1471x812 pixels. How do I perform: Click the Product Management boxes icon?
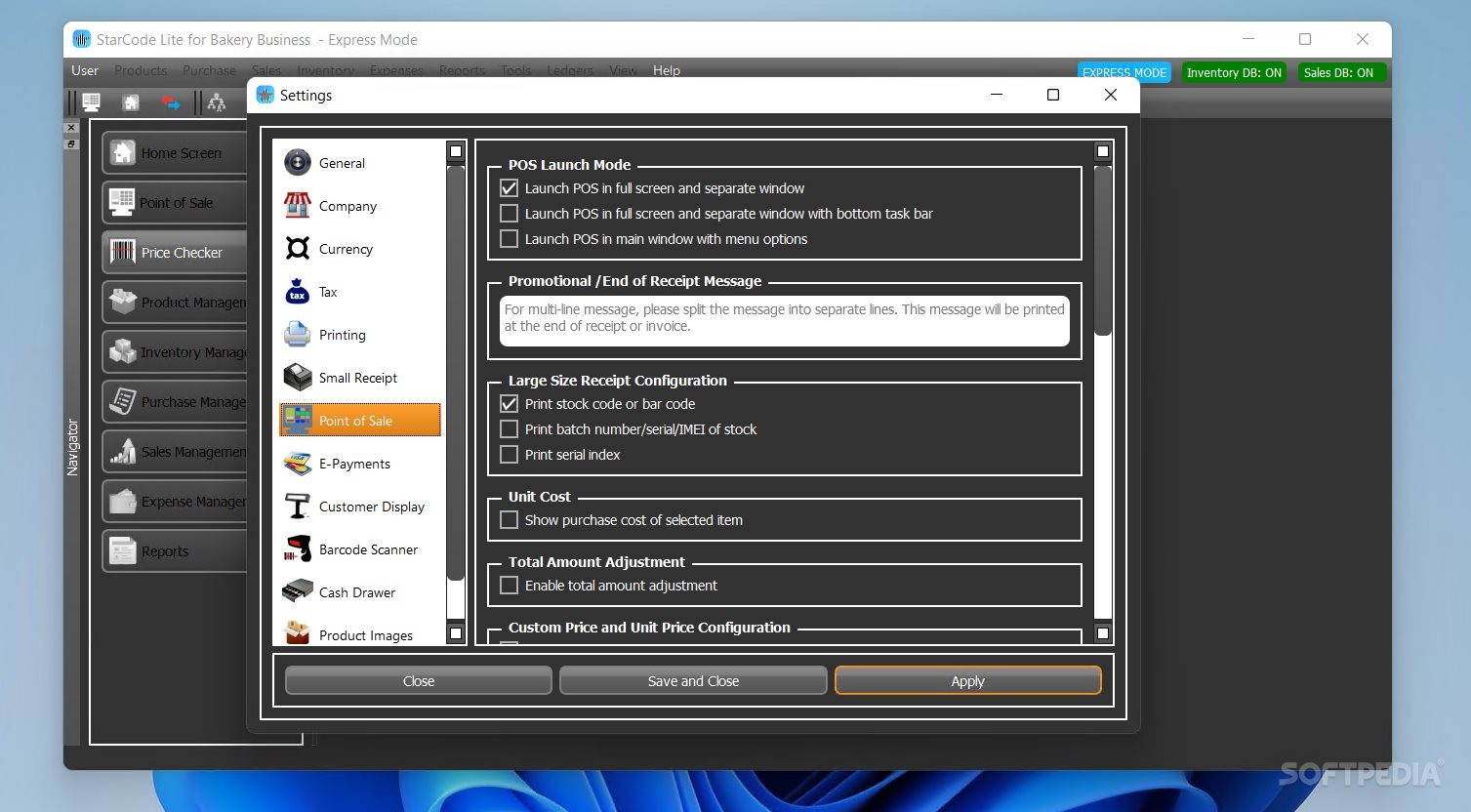tap(123, 302)
